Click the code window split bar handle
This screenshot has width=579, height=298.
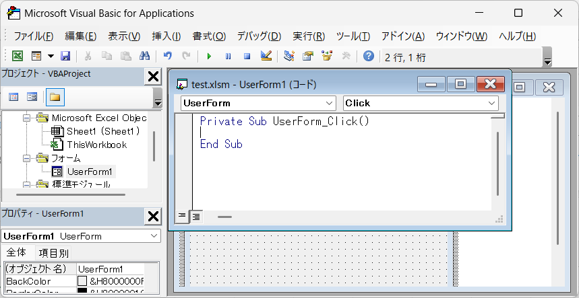coord(498,116)
